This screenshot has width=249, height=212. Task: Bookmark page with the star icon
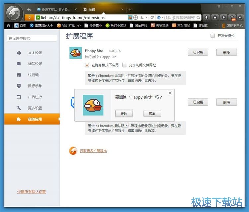[142, 18]
